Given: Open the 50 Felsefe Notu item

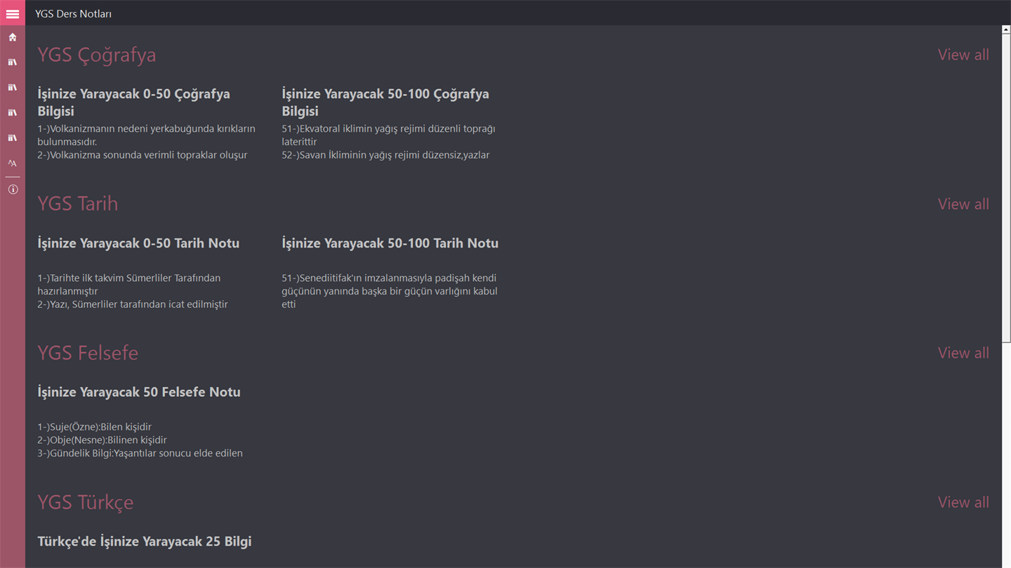Looking at the screenshot, I should click(x=139, y=392).
